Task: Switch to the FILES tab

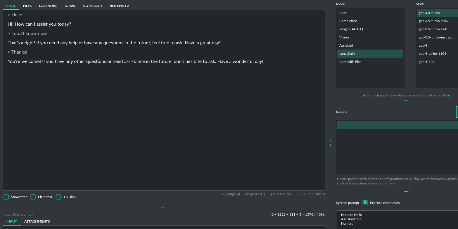Action: [27, 6]
